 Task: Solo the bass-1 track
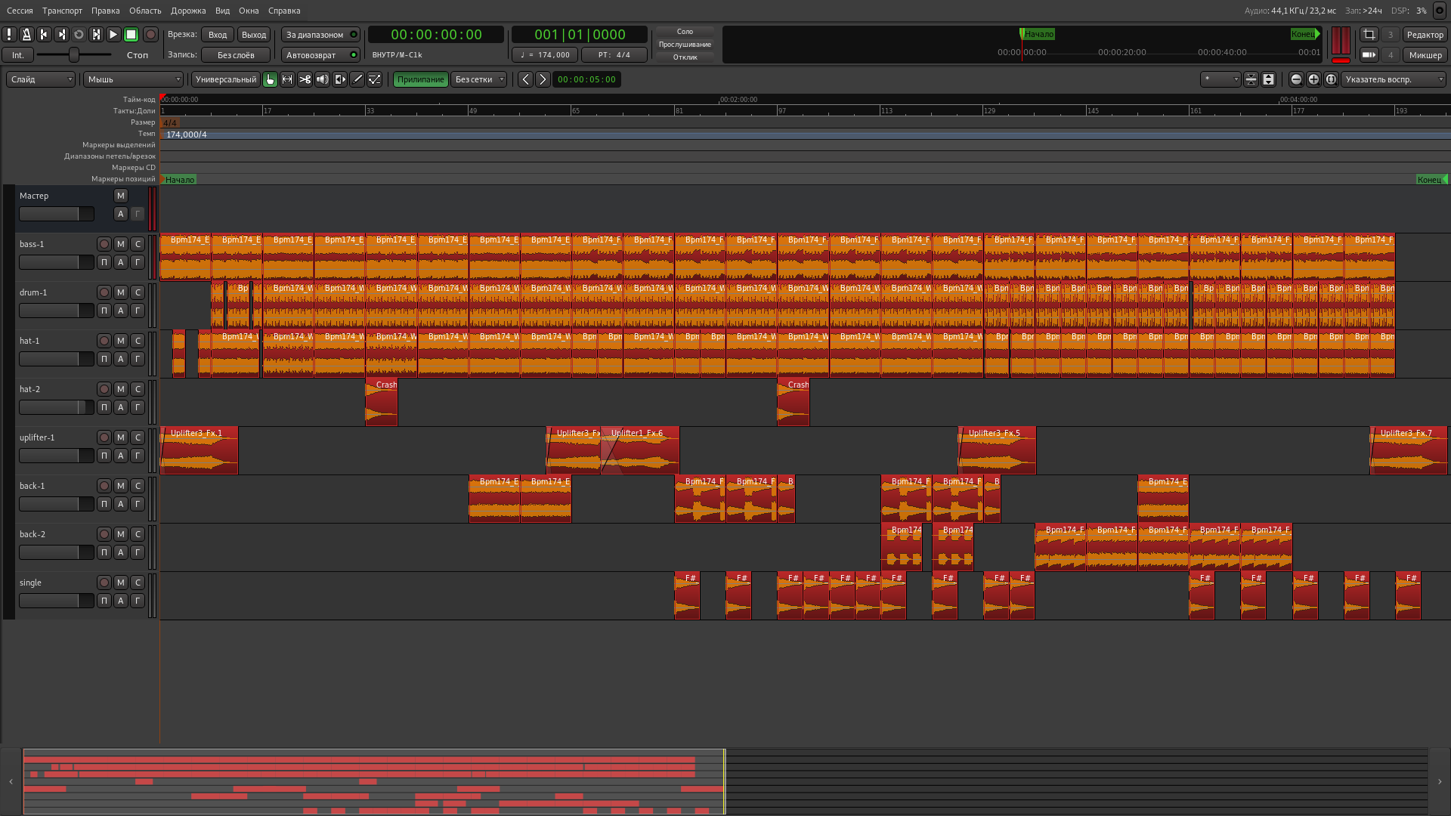click(x=138, y=244)
